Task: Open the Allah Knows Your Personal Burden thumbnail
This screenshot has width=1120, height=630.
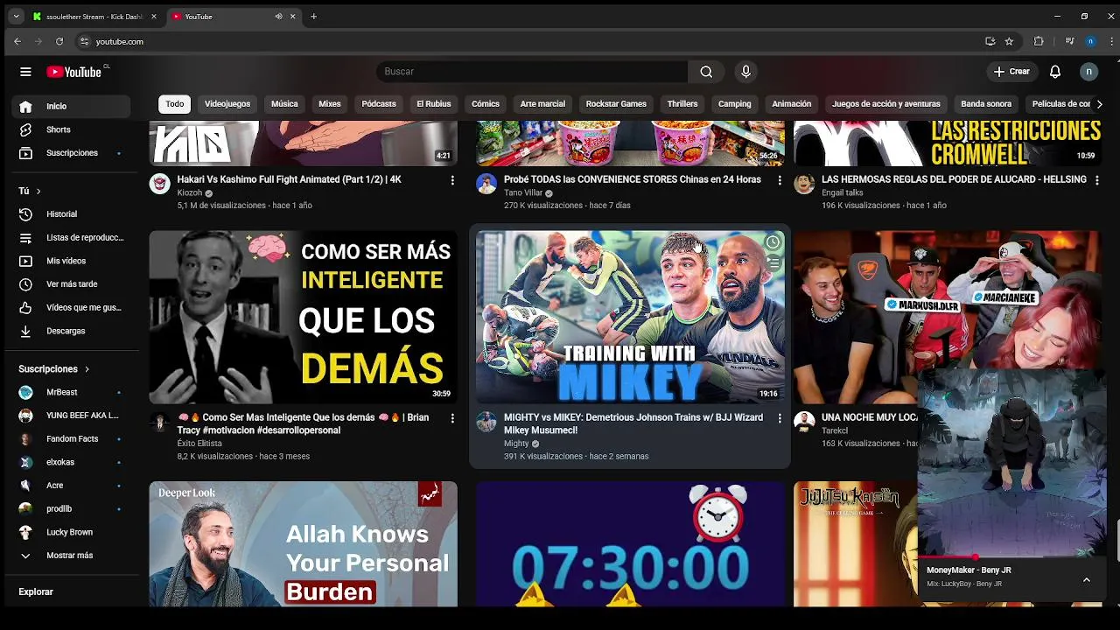Action: coord(303,544)
